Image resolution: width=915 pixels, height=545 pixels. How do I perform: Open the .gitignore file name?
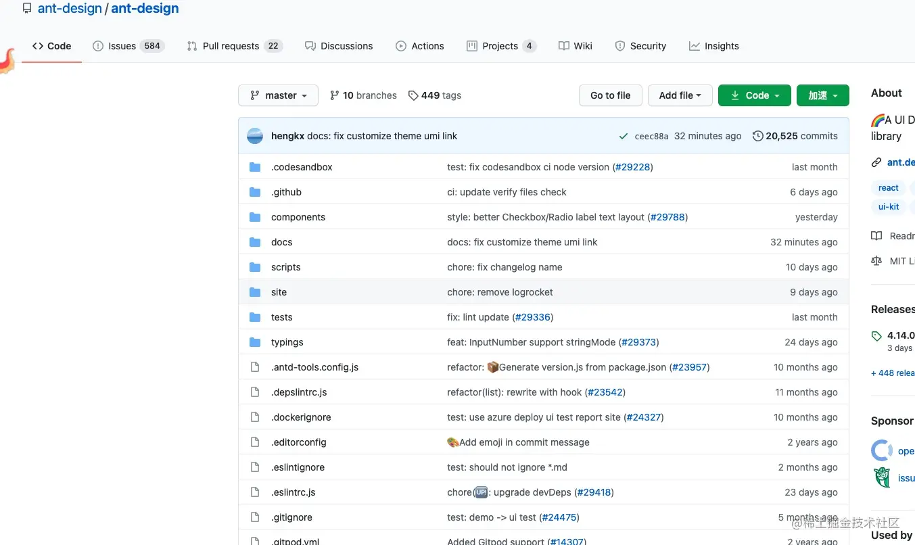click(291, 517)
